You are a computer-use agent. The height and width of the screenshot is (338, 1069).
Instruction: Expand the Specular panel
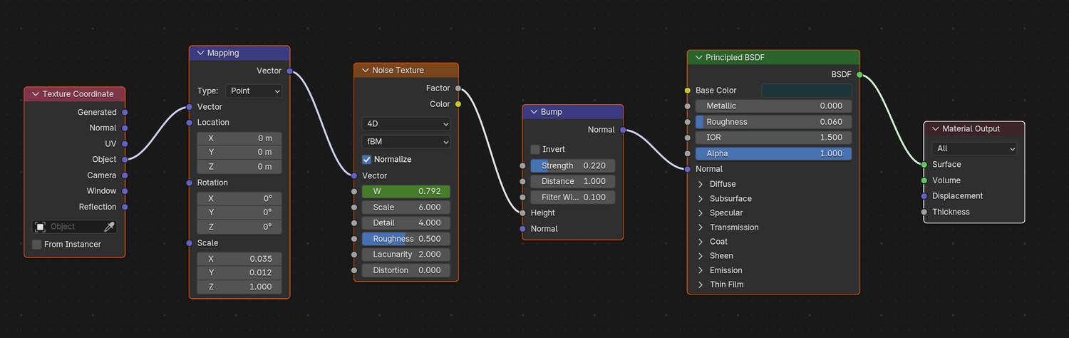pyautogui.click(x=701, y=212)
